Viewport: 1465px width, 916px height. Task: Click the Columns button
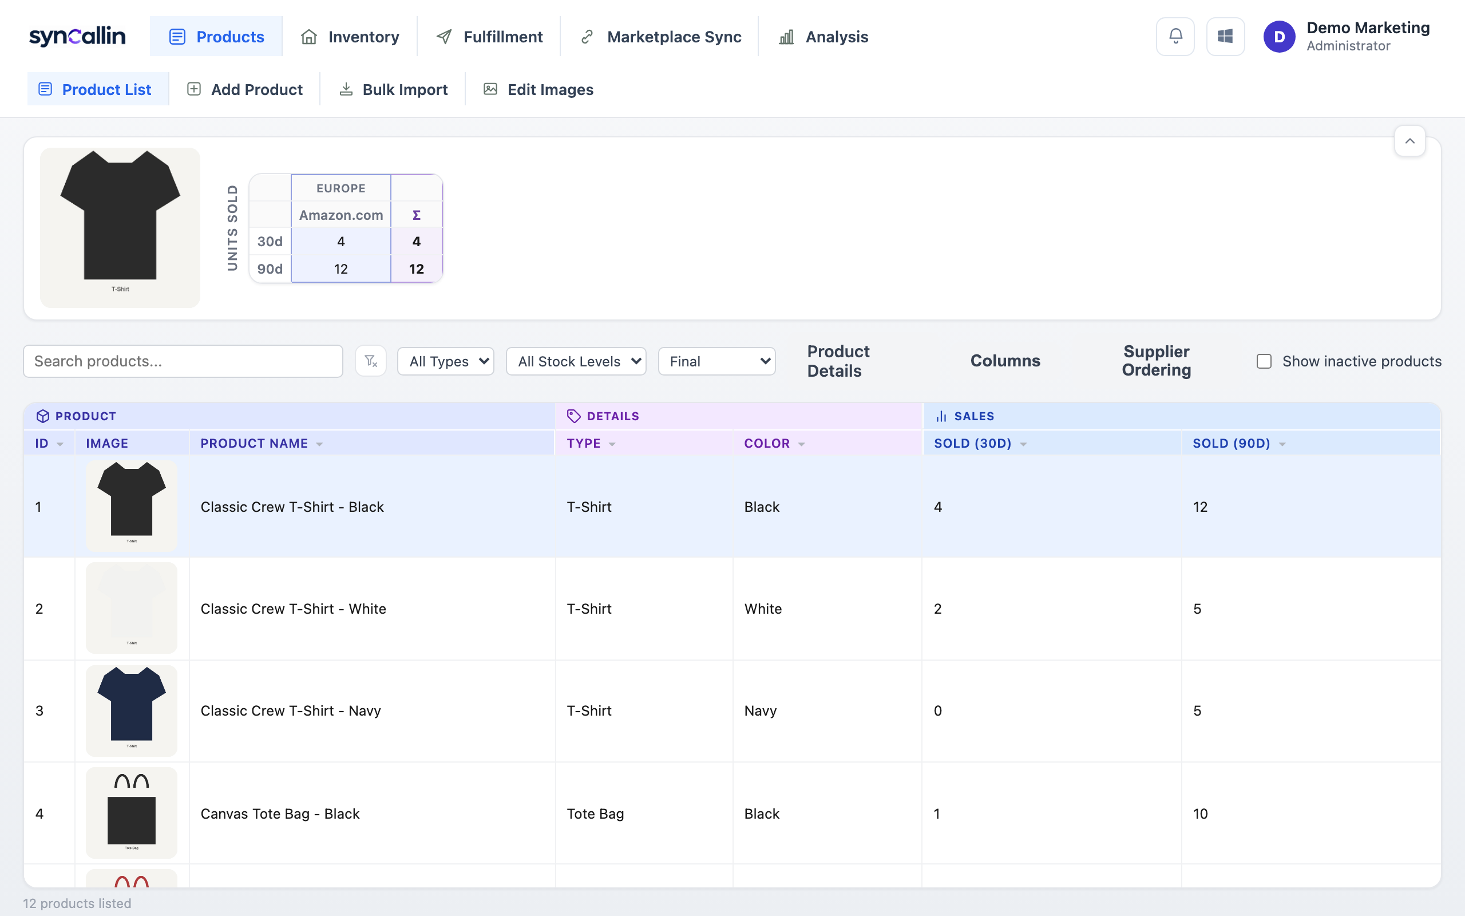[x=1005, y=361]
